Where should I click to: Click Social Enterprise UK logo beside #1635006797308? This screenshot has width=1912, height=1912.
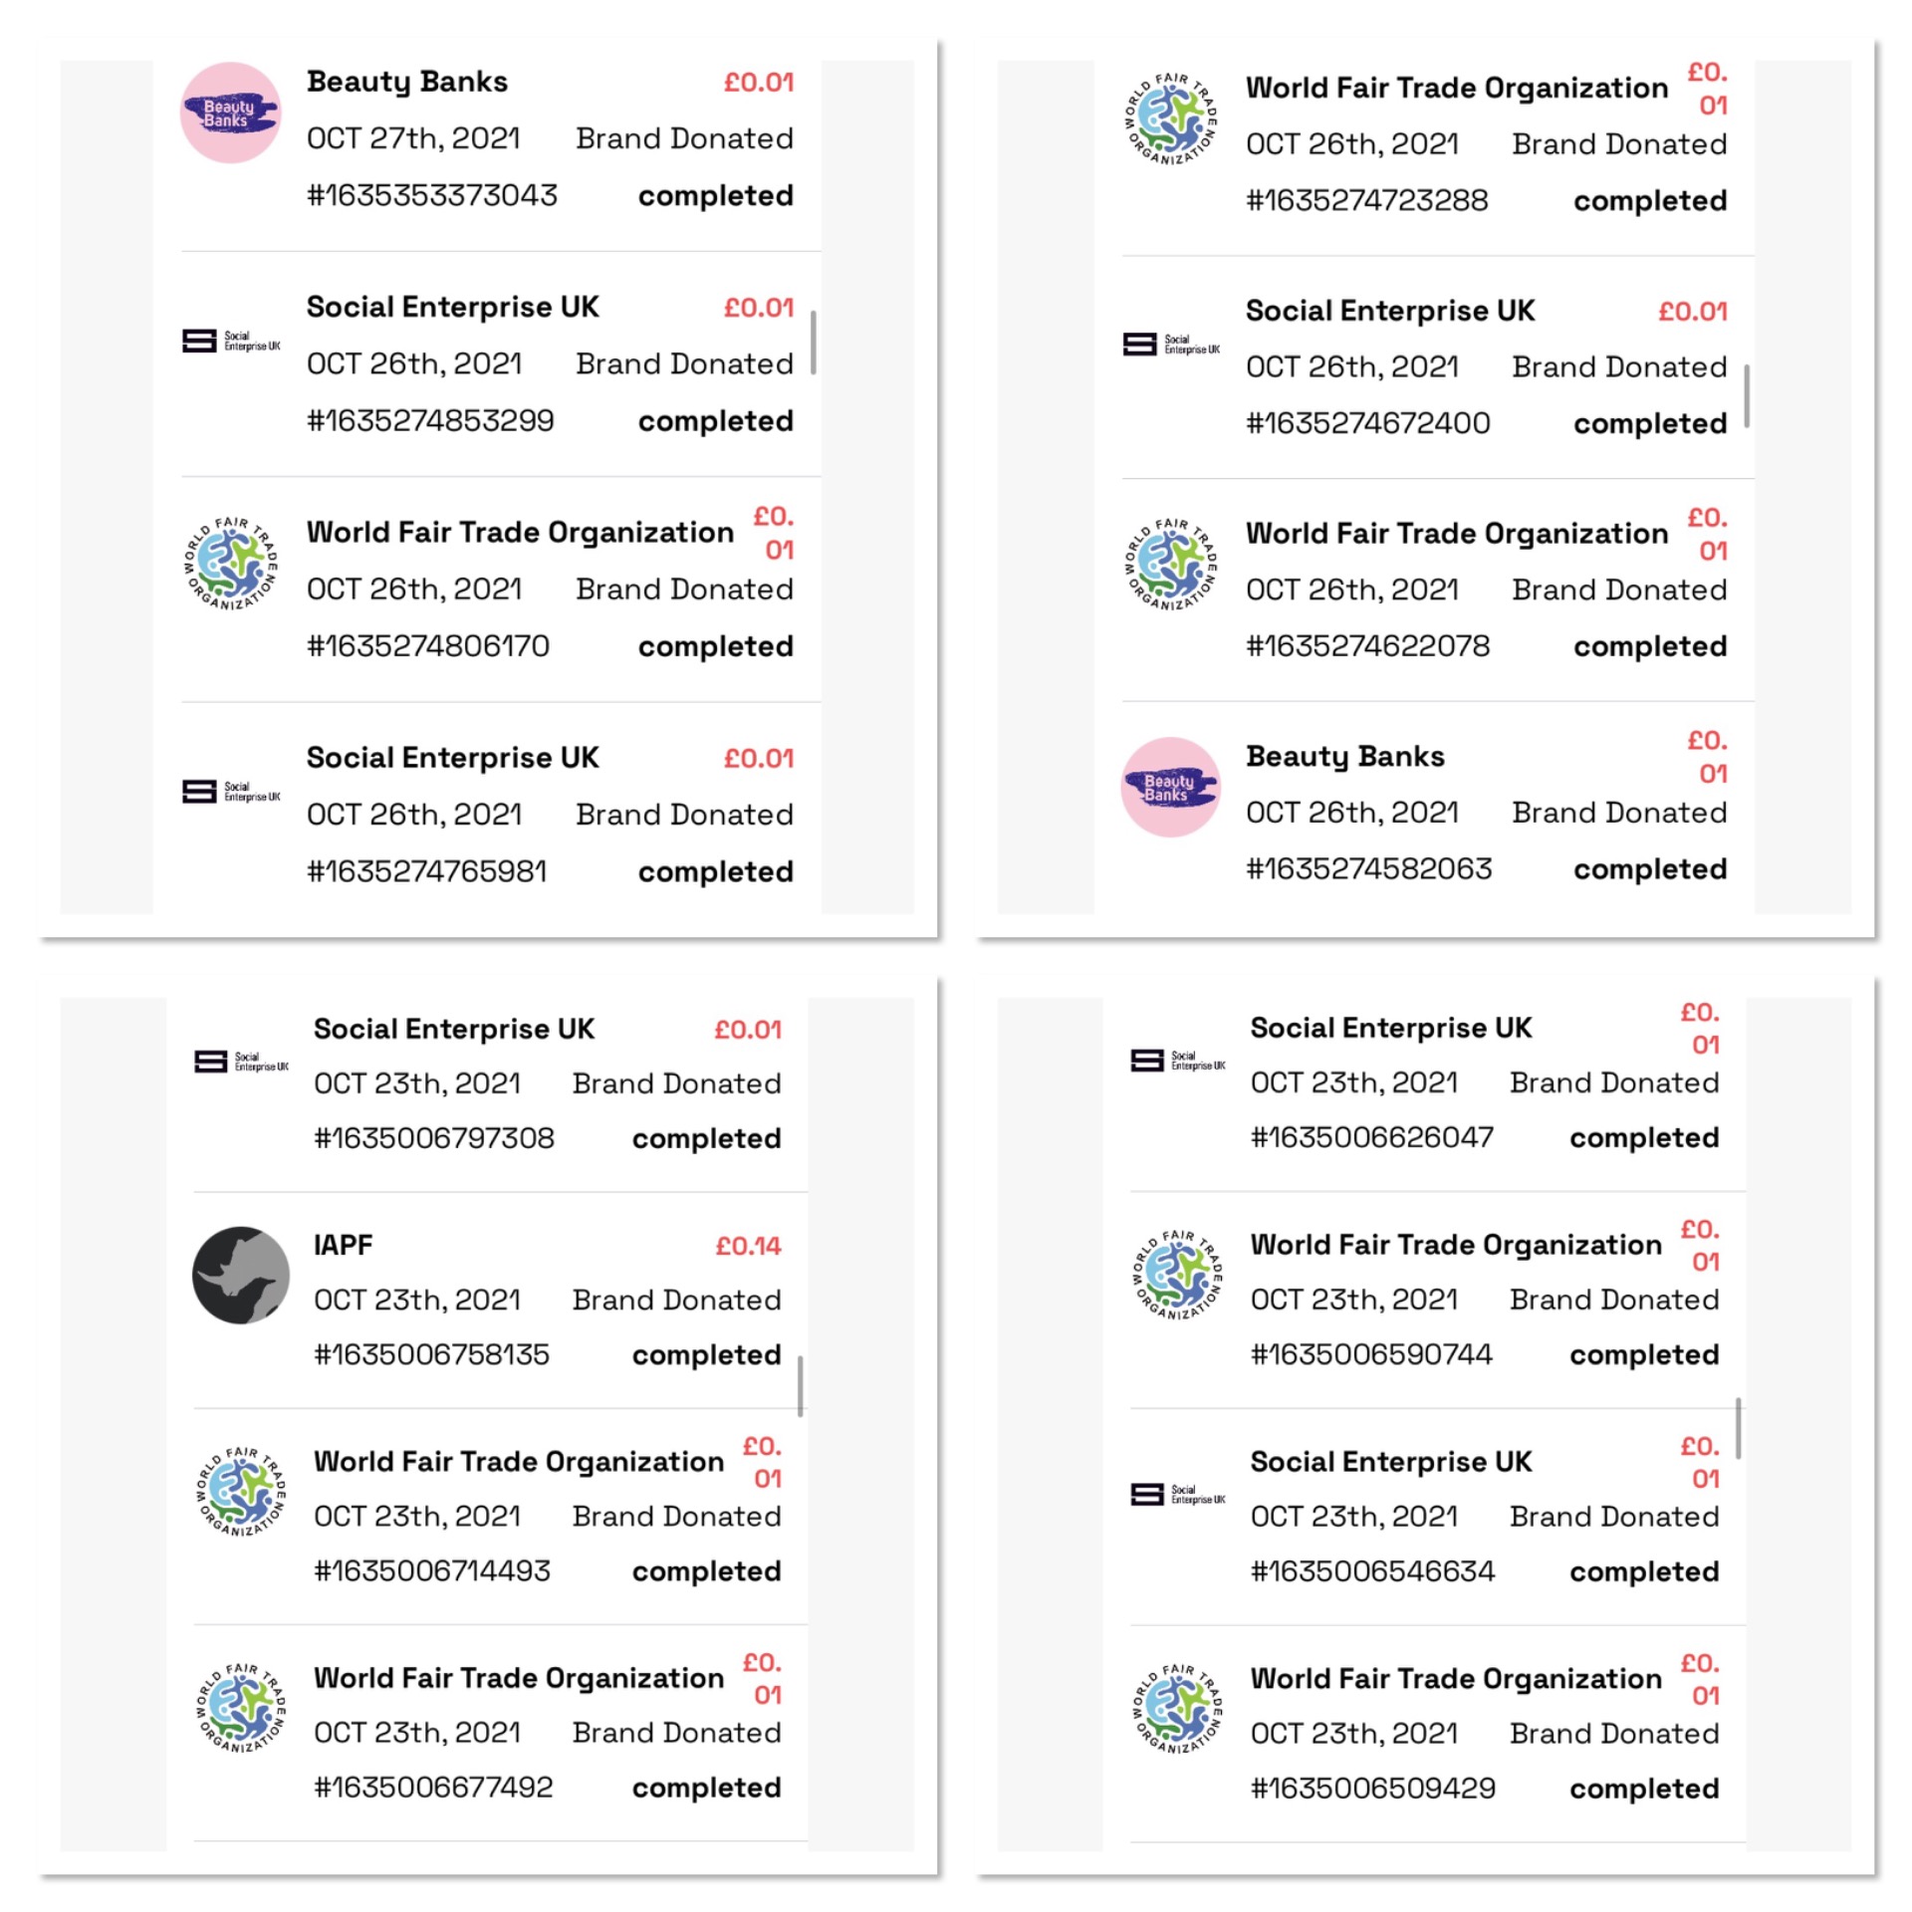click(x=241, y=1062)
